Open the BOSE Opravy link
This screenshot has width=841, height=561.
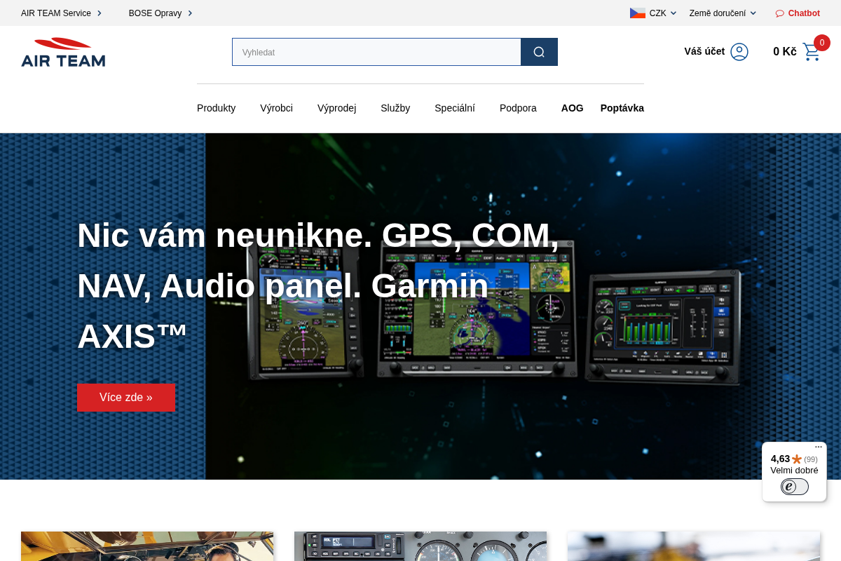coord(155,13)
